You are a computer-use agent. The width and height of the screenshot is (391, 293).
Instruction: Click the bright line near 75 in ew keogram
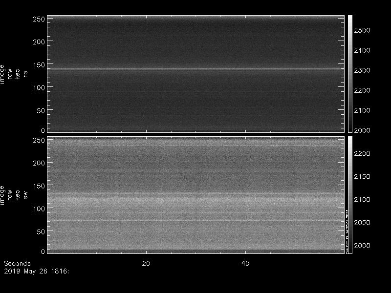[196, 220]
